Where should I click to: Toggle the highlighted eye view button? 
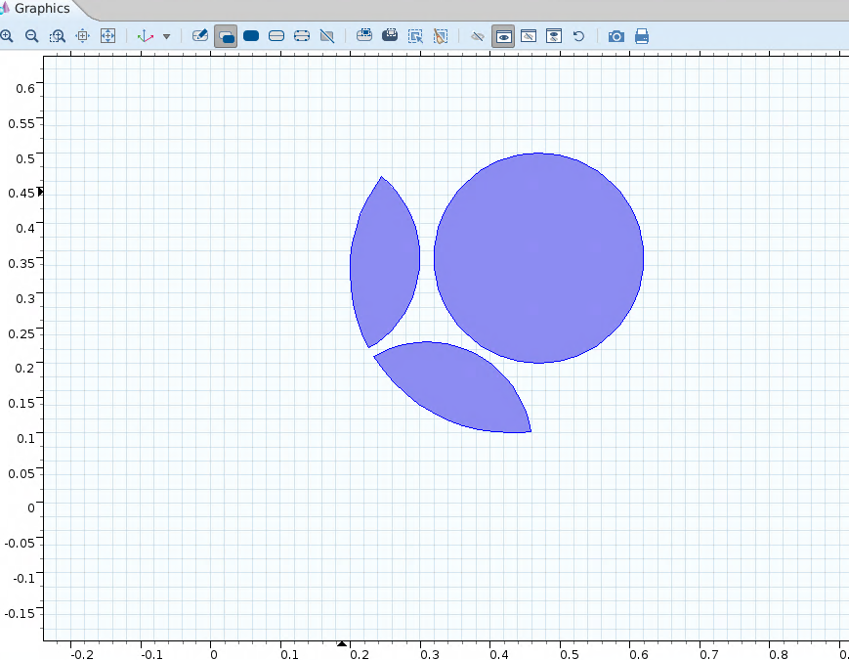[x=503, y=36]
